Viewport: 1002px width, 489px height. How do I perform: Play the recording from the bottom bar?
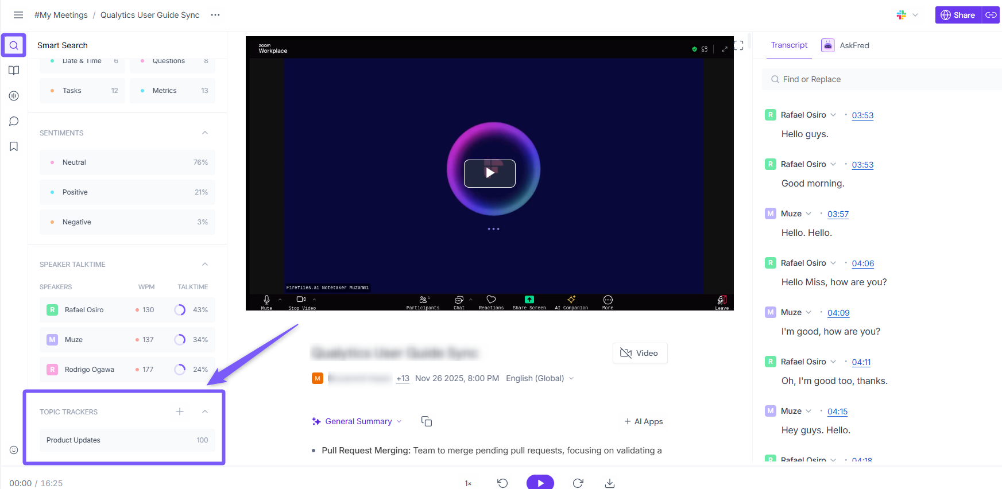[540, 483]
